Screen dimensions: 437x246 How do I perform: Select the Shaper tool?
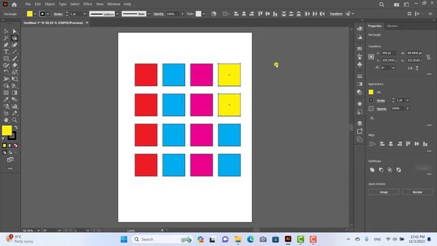tap(6, 66)
